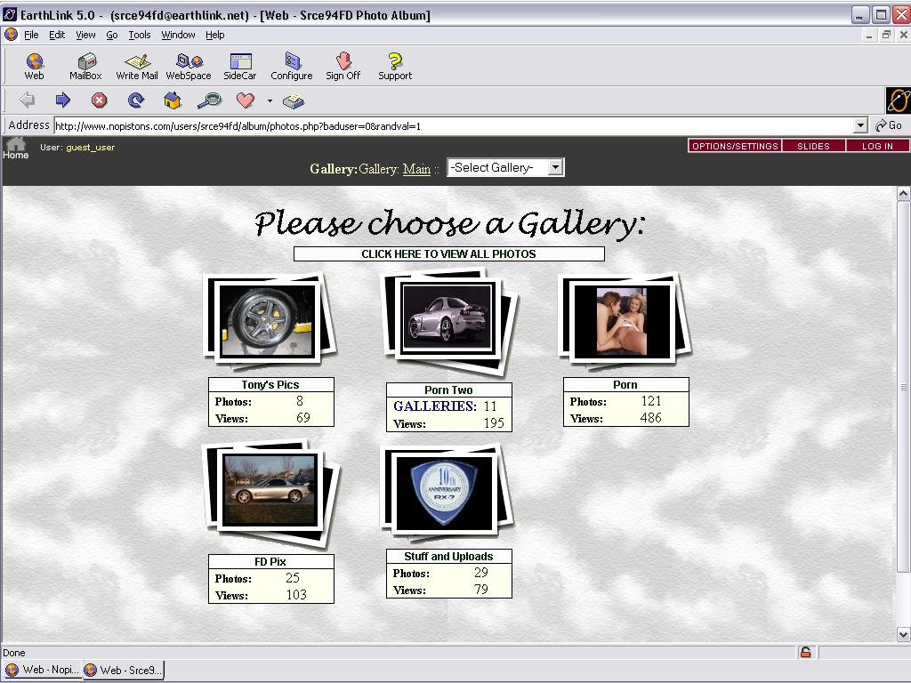Image resolution: width=911 pixels, height=683 pixels.
Task: Click the Write Mail icon
Action: pos(137,66)
